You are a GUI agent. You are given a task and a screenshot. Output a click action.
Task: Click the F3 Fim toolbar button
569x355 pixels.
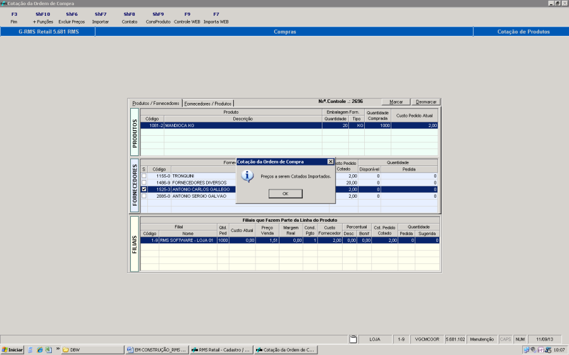pos(15,18)
